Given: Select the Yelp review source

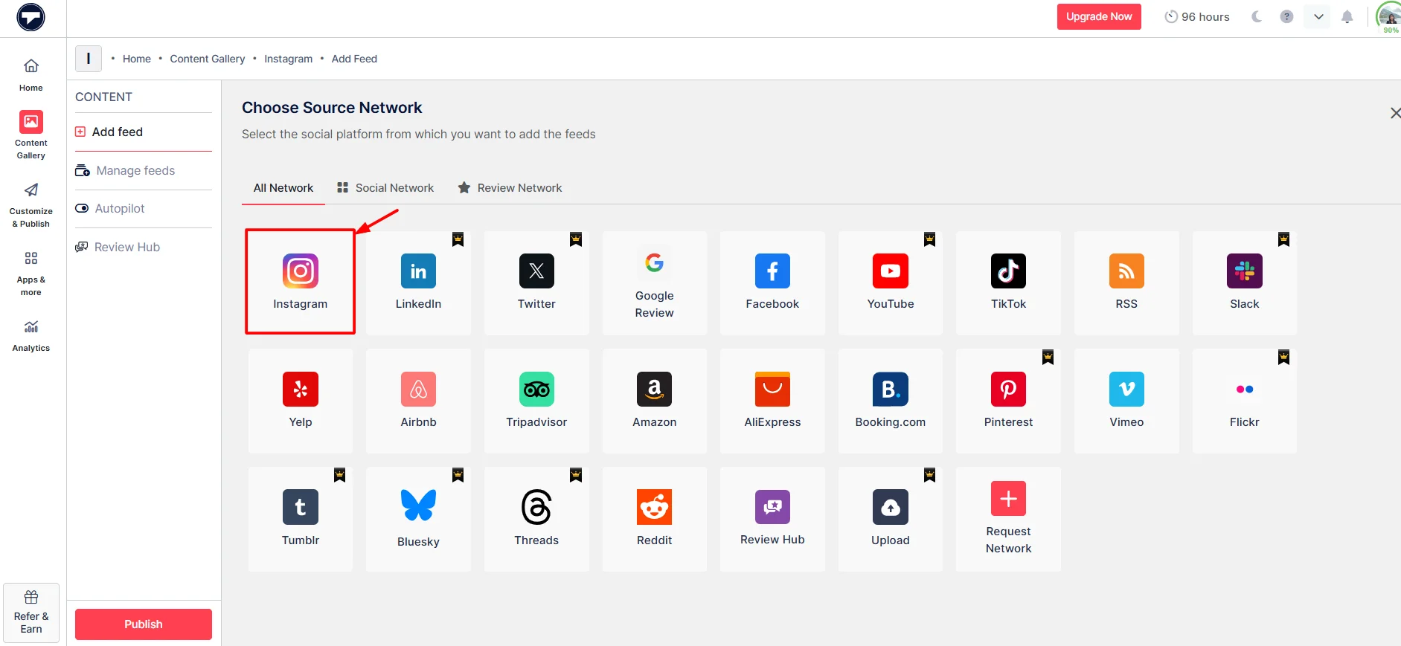Looking at the screenshot, I should click(300, 401).
